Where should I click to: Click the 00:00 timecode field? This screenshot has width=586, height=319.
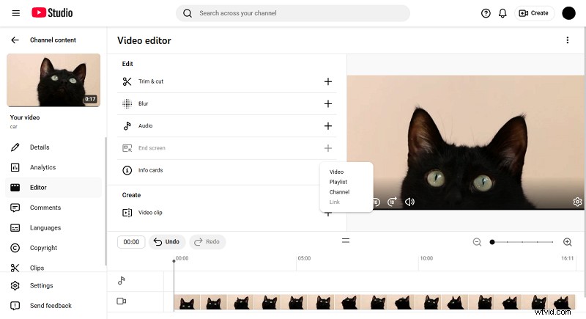(131, 242)
